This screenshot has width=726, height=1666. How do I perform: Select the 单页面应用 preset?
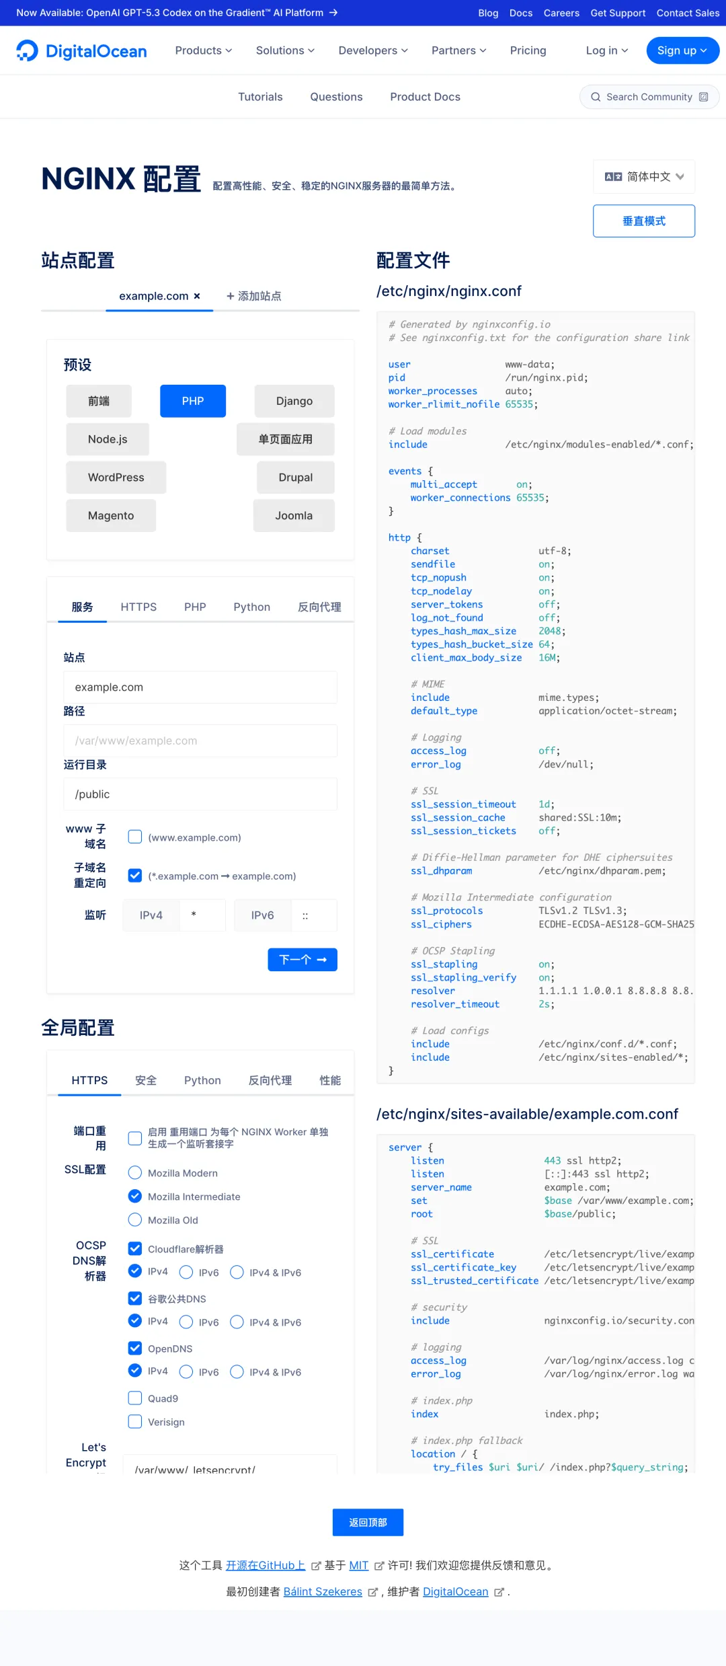pos(286,439)
